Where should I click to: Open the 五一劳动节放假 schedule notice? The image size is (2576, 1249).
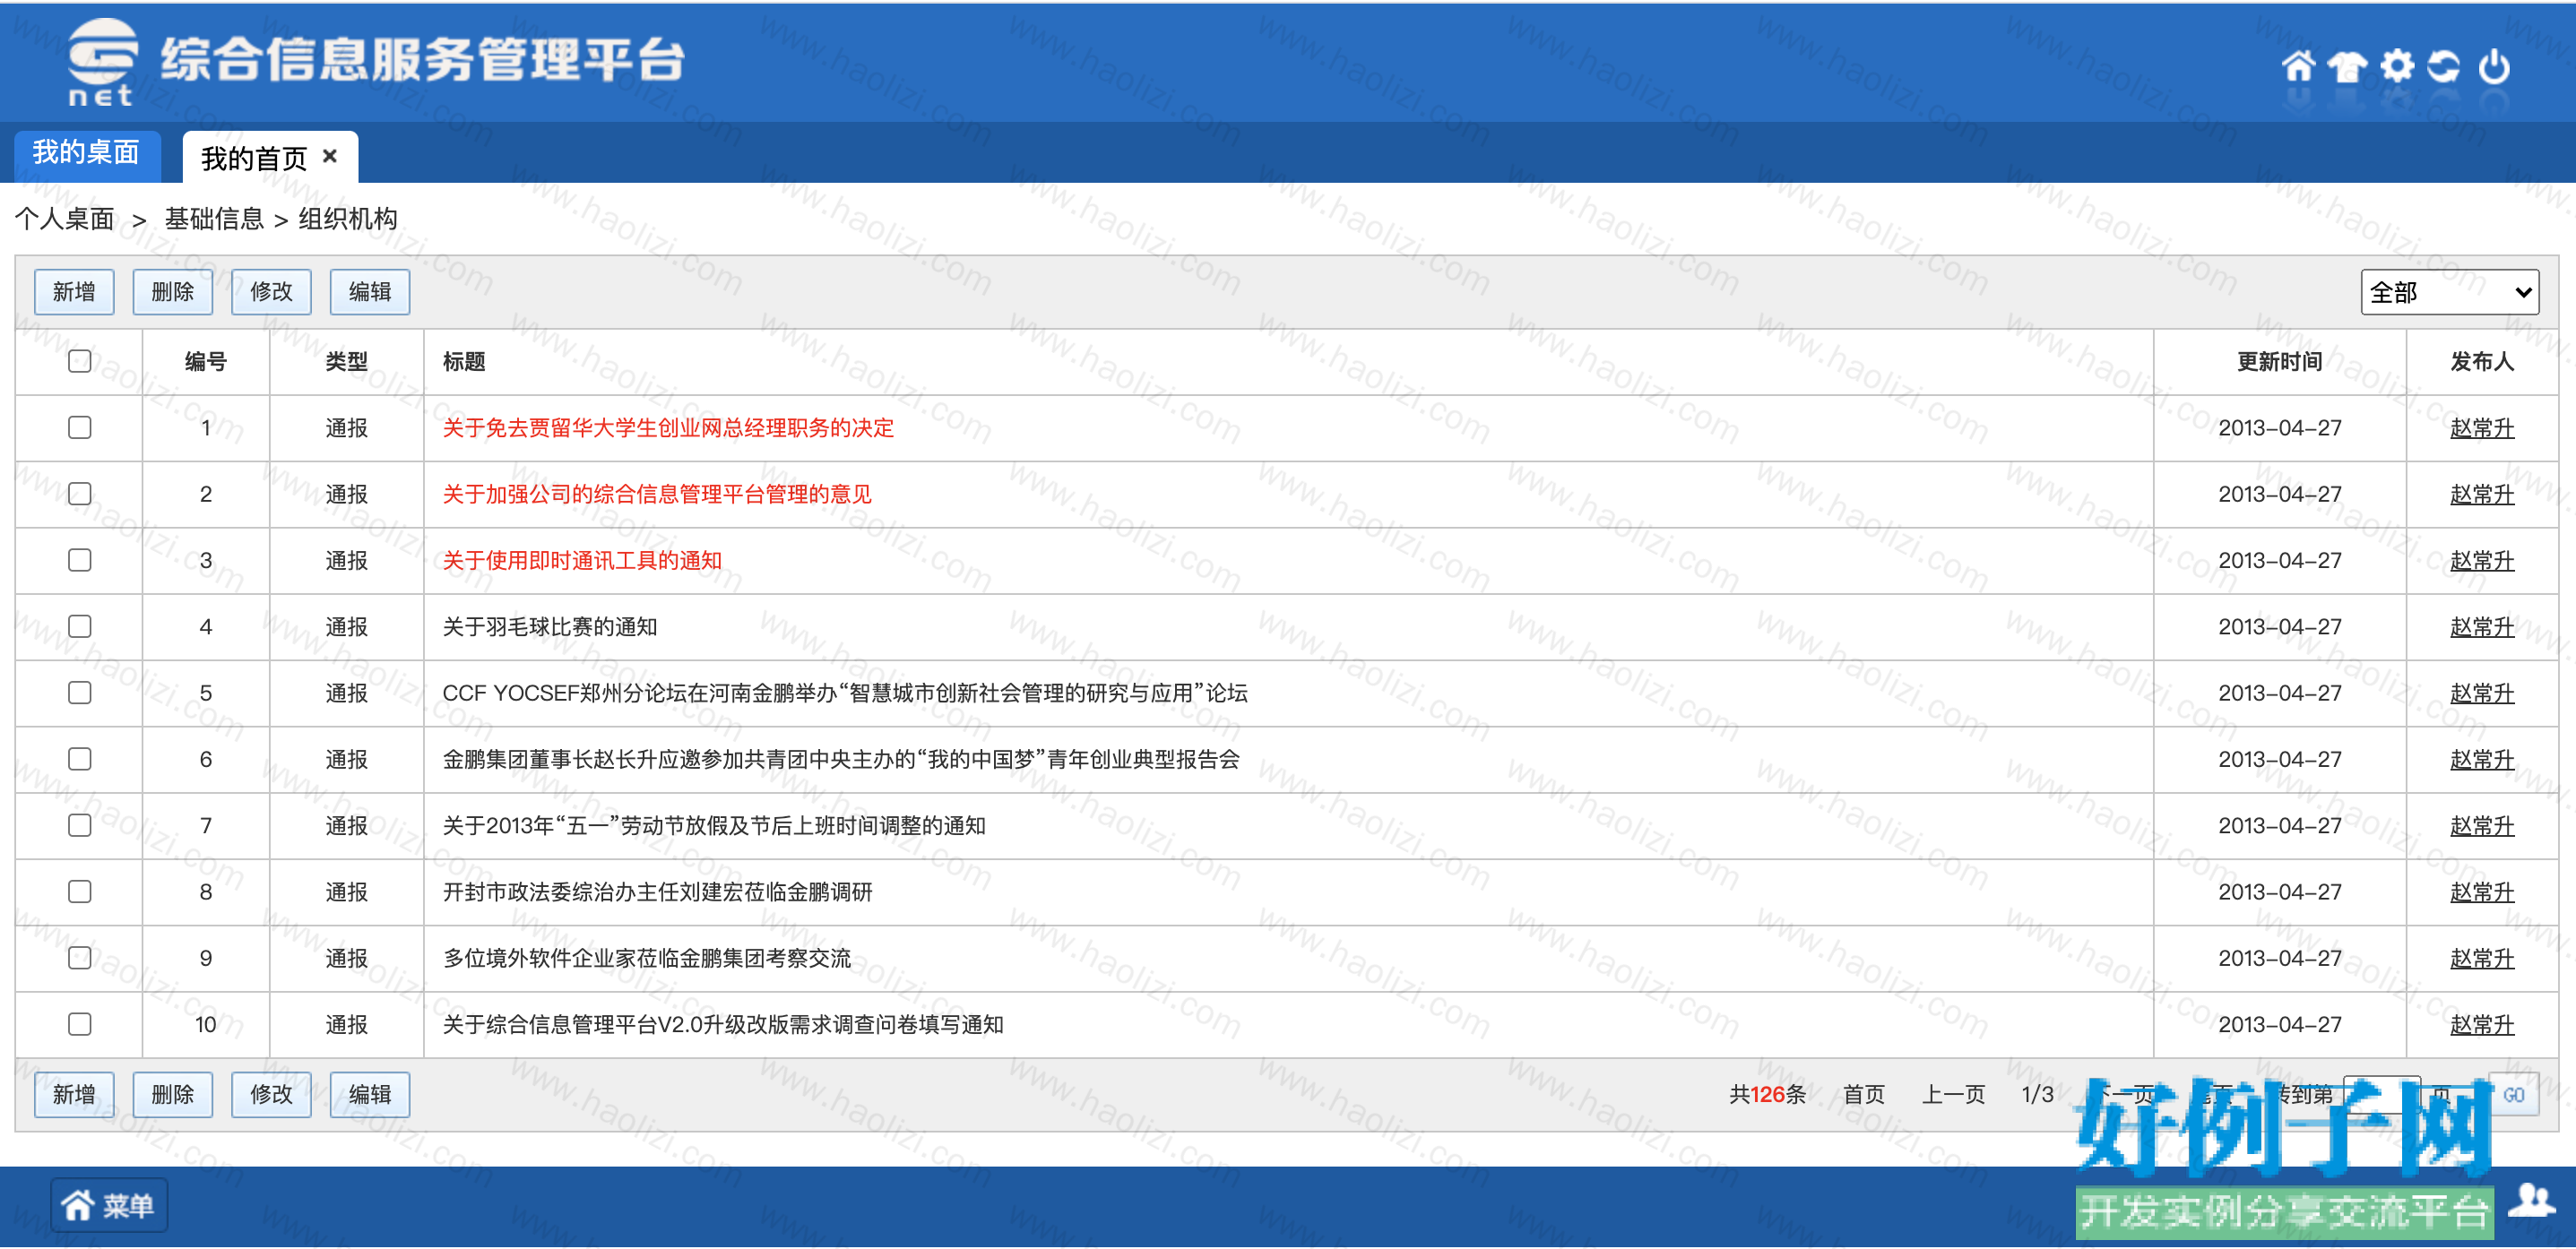click(714, 825)
